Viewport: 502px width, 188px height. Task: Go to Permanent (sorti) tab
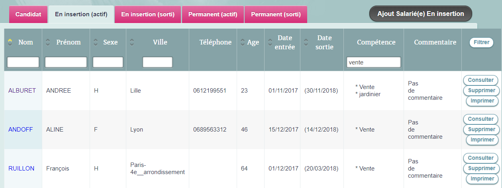point(276,15)
